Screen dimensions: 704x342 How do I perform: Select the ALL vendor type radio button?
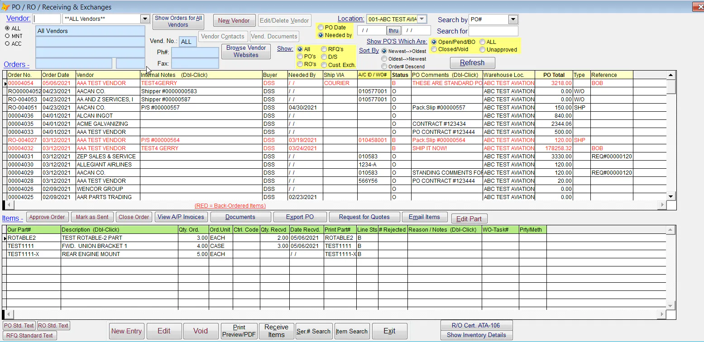point(7,28)
